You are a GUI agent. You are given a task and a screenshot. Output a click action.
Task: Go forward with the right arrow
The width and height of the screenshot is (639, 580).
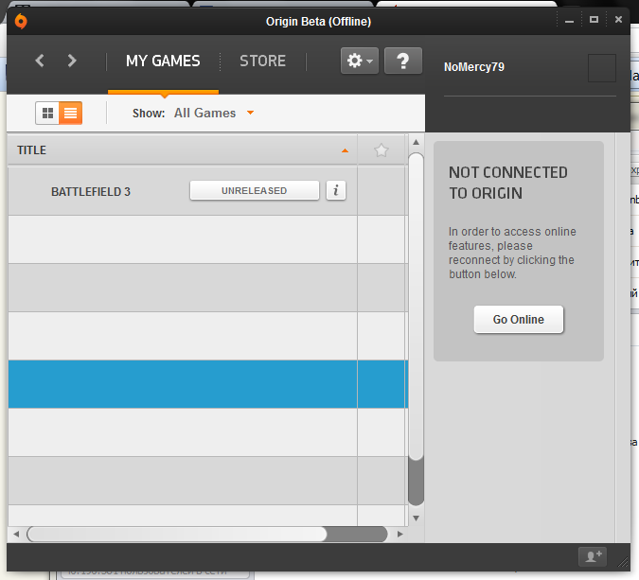[72, 61]
